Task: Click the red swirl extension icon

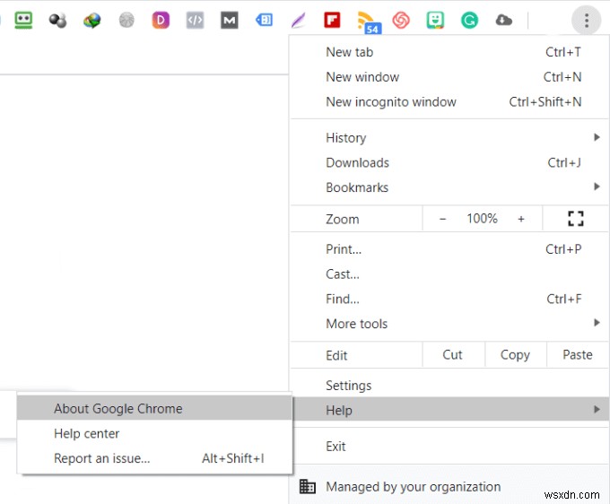Action: click(401, 21)
